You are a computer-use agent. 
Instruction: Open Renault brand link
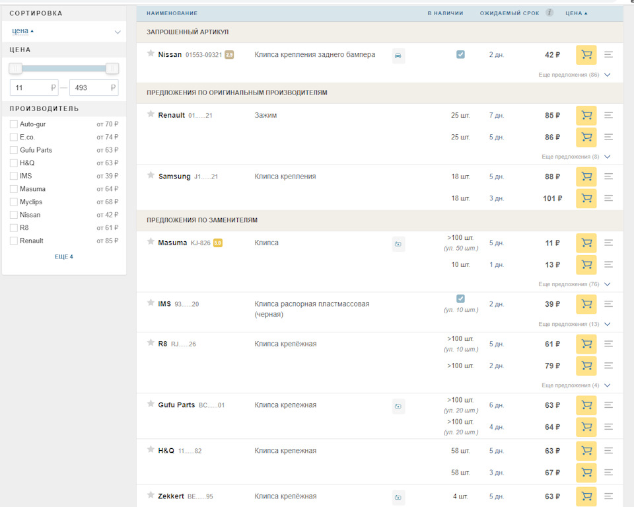172,115
